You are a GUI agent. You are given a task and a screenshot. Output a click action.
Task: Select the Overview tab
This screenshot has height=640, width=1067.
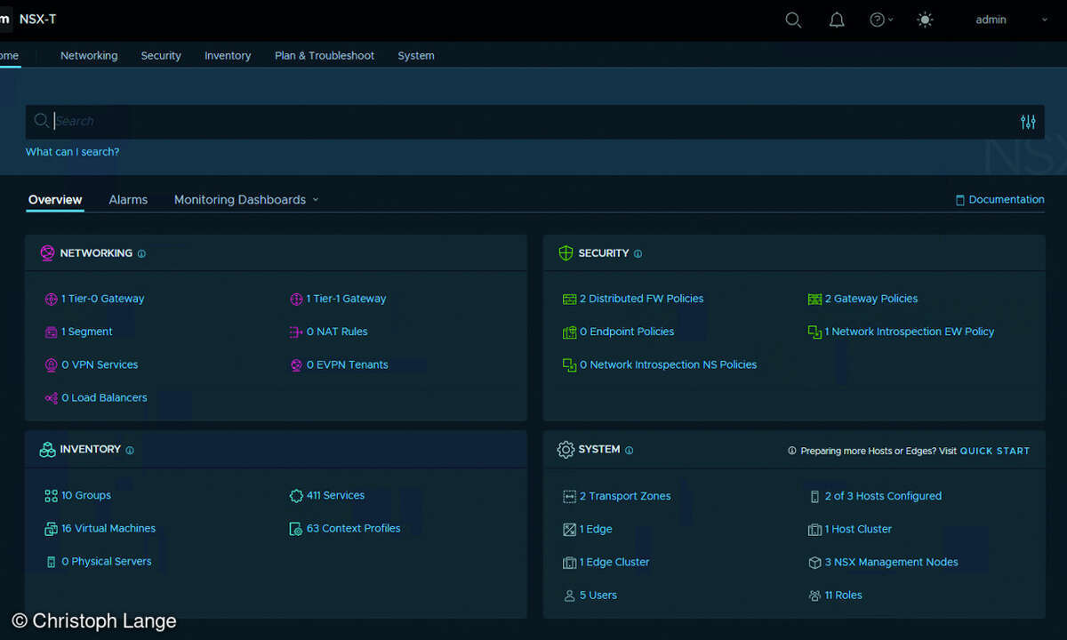(x=55, y=200)
